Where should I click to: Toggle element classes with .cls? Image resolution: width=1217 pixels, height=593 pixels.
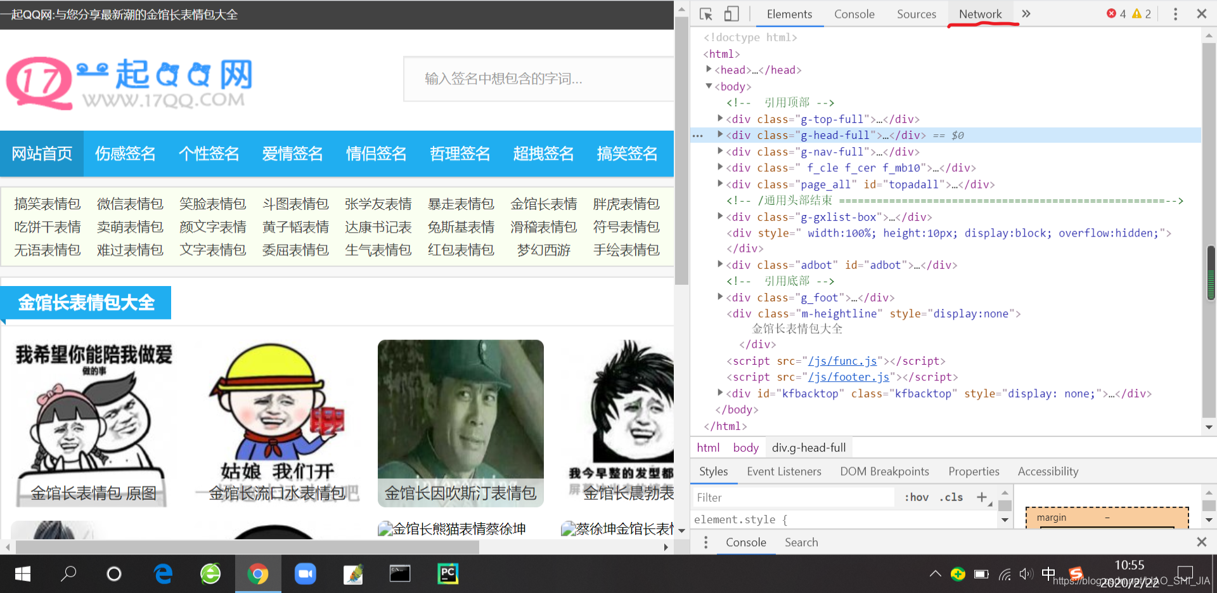pyautogui.click(x=950, y=497)
